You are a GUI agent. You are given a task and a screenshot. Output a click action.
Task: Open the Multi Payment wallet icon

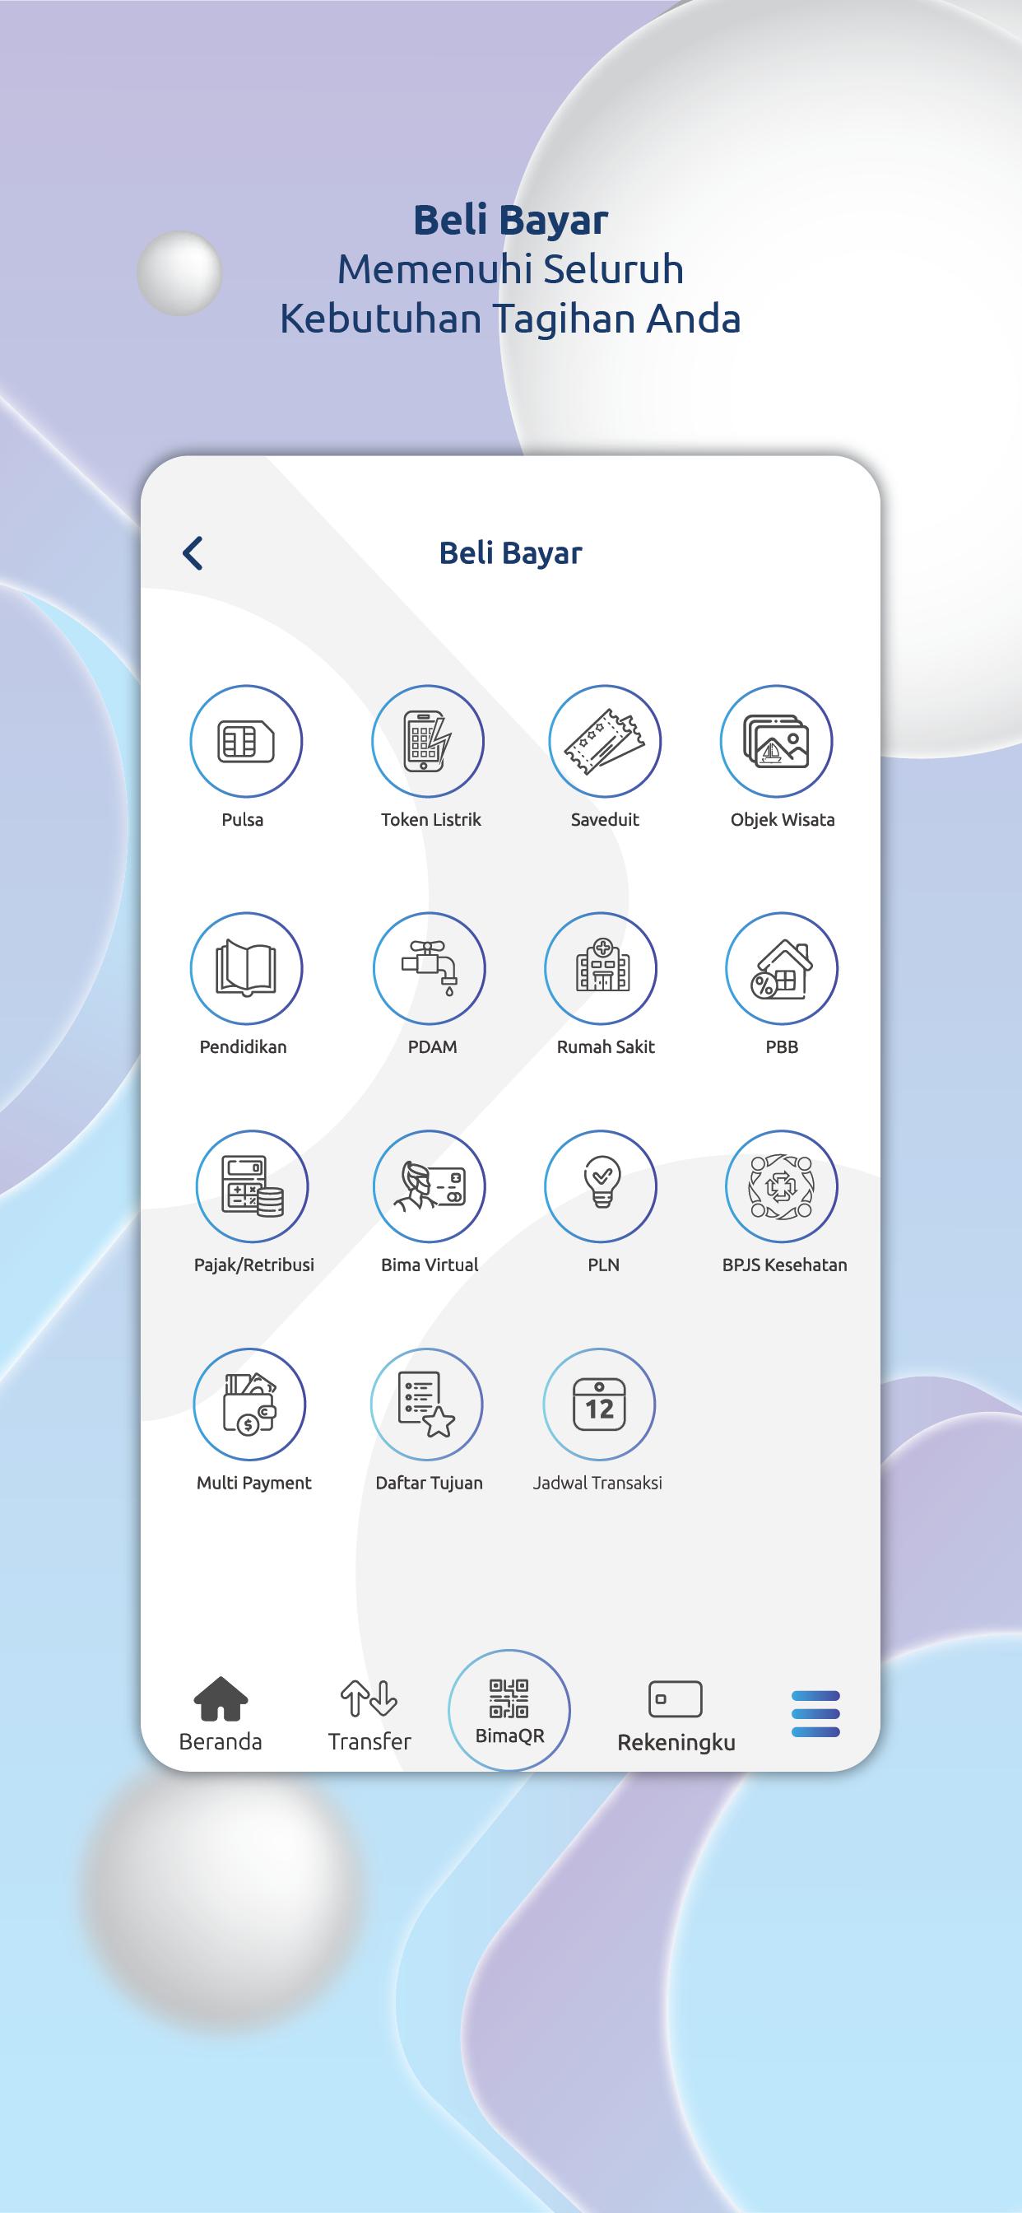click(249, 1405)
